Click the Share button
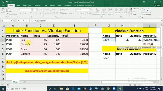Image resolution: width=163 pixels, height=91 pixels. (157, 6)
